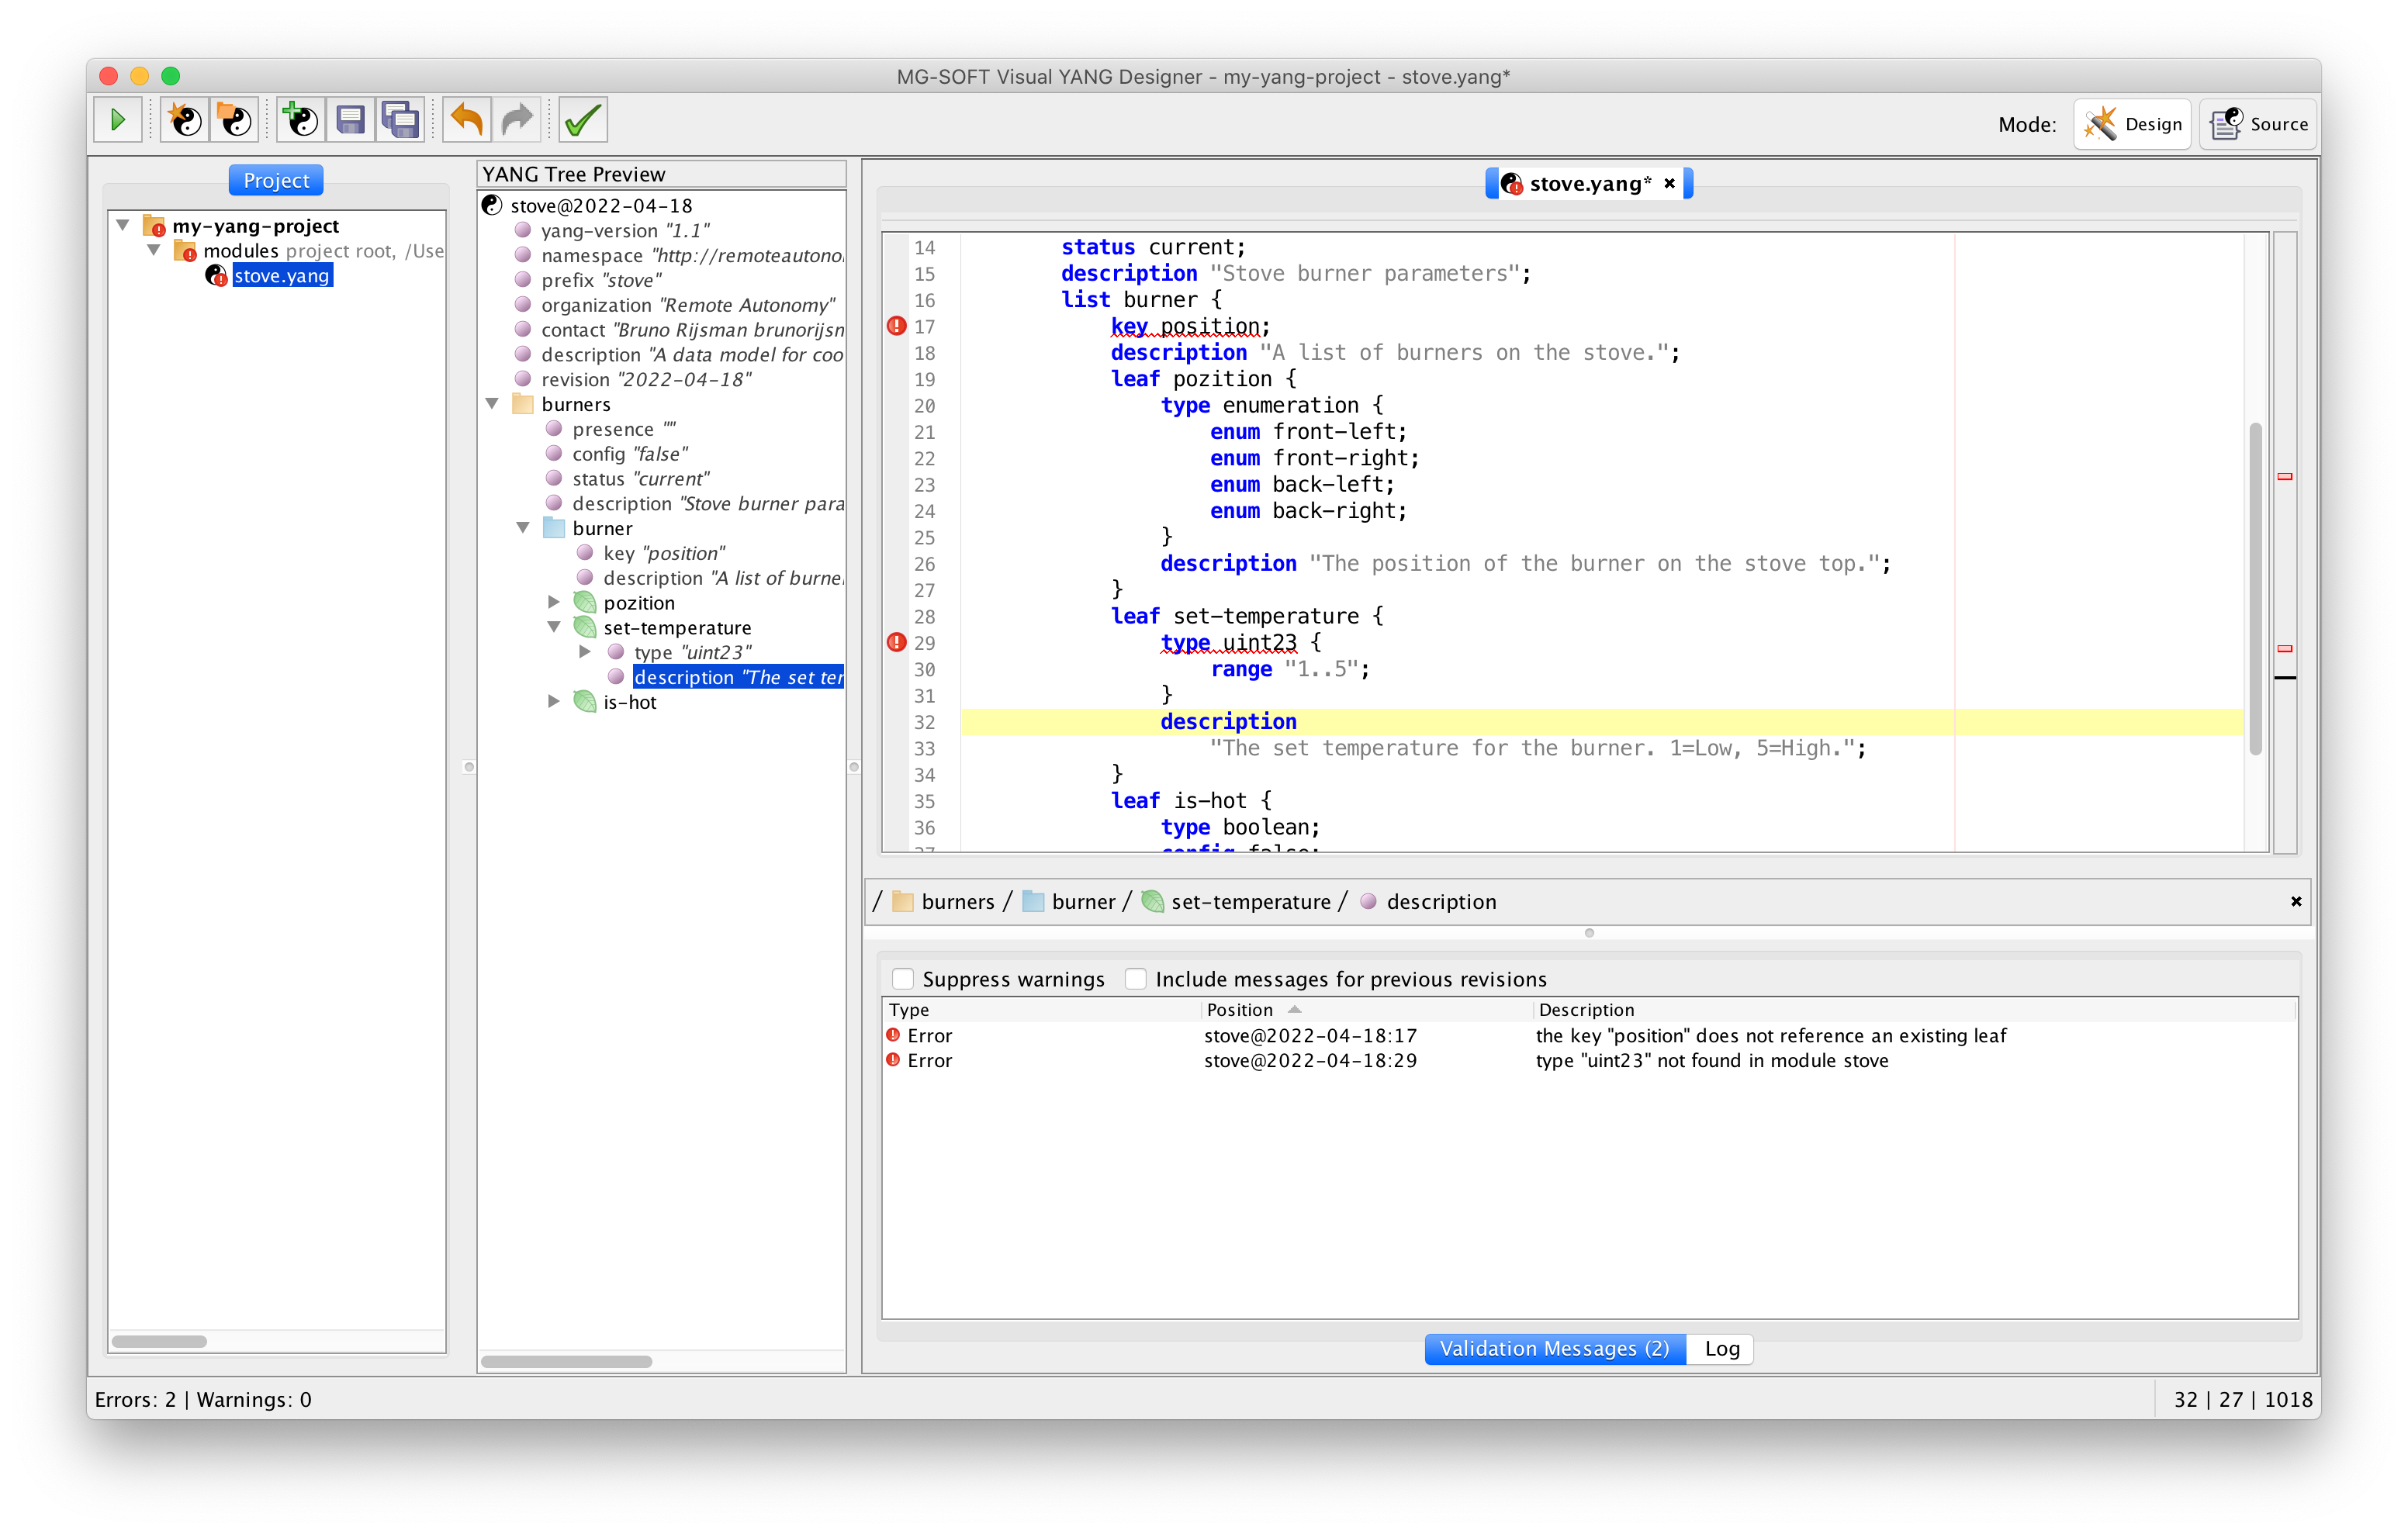The height and width of the screenshot is (1534, 2408).
Task: Validate with the green checkmark icon
Action: coord(583,121)
